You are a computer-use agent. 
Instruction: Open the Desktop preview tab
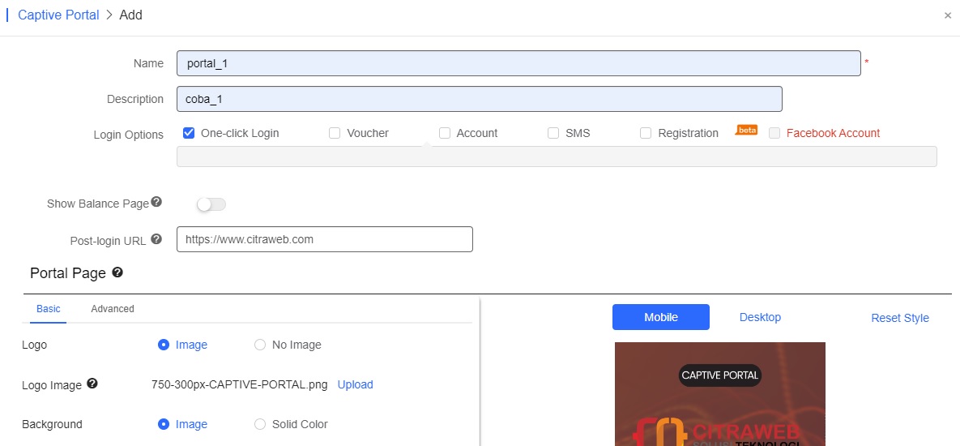(x=760, y=317)
